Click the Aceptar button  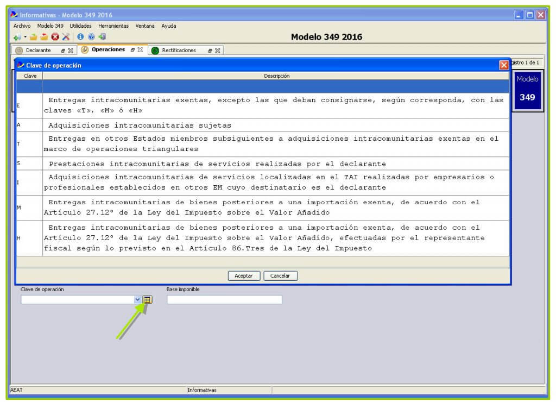coord(244,275)
